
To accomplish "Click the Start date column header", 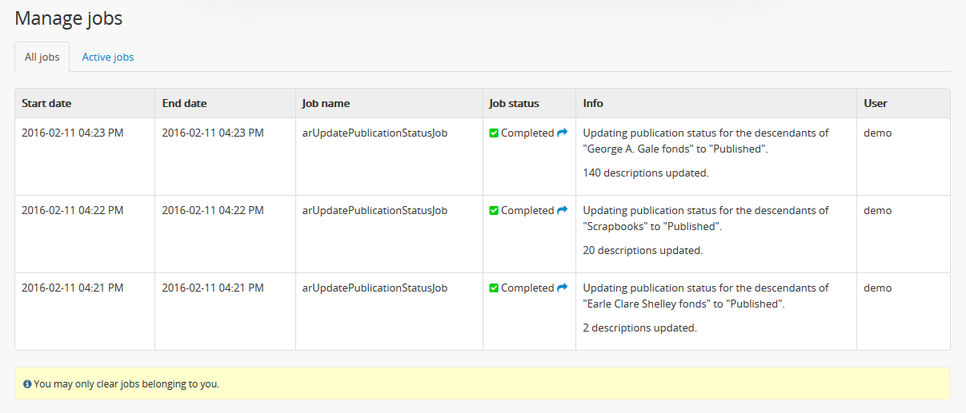I will pos(46,103).
